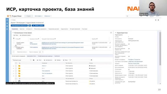Click the funnel filter icon beside tree search
This screenshot has width=167, height=94.
coord(91,60)
